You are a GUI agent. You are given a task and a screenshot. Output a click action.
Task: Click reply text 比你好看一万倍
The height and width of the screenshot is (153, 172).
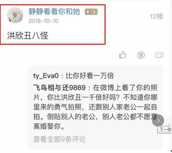[x=90, y=76]
